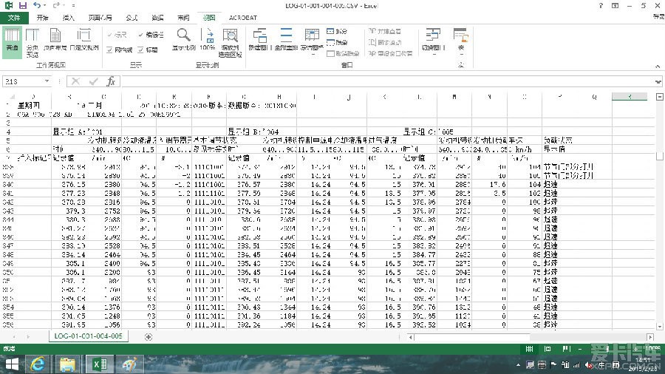Click the Insert Function fx icon

(111, 81)
